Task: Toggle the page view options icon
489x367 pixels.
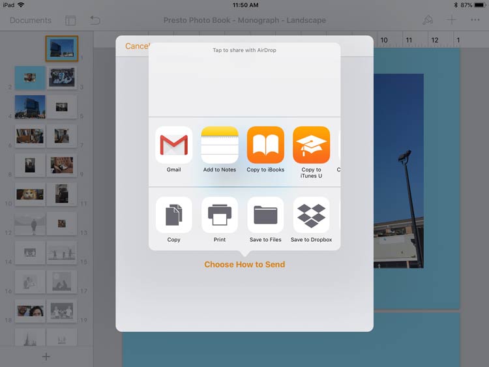Action: point(70,21)
